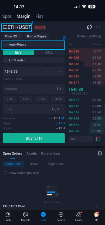
Task: Open the Auto-Repay dropdown
Action: coord(34,45)
